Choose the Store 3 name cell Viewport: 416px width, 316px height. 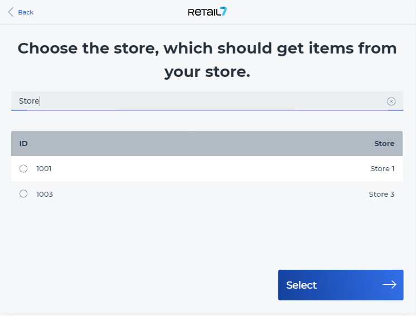point(381,194)
